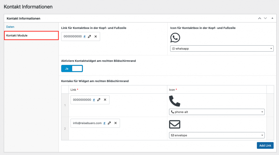279x155 pixels.
Task: Click the pencil edit icon for header link
Action: click(89, 36)
